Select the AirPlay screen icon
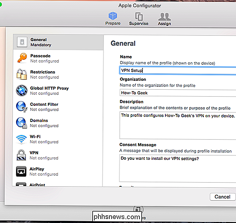Image resolution: width=236 pixels, height=223 pixels. click(21, 171)
